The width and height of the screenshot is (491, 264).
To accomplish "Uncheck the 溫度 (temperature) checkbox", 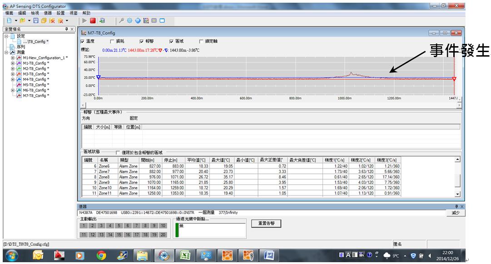I will click(x=83, y=41).
